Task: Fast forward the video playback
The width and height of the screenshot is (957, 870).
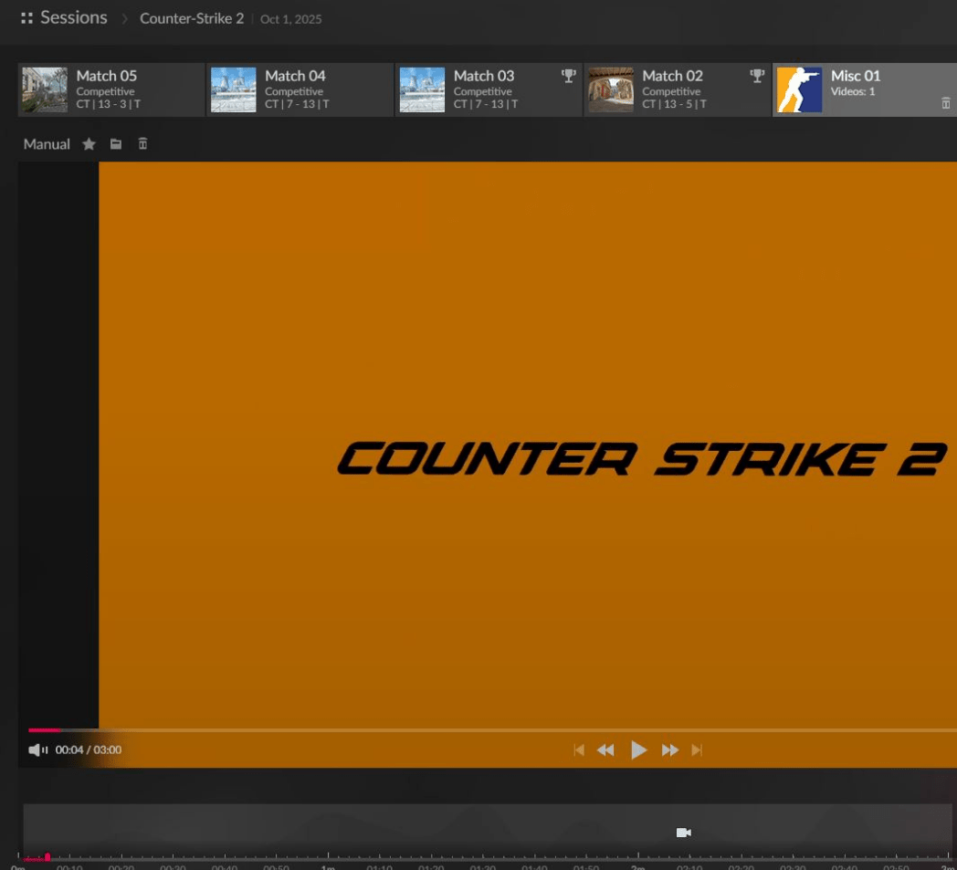Action: pos(670,749)
